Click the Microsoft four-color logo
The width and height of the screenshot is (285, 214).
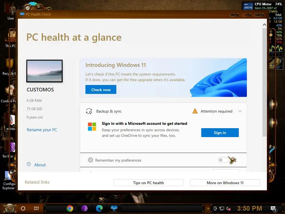(x=92, y=127)
